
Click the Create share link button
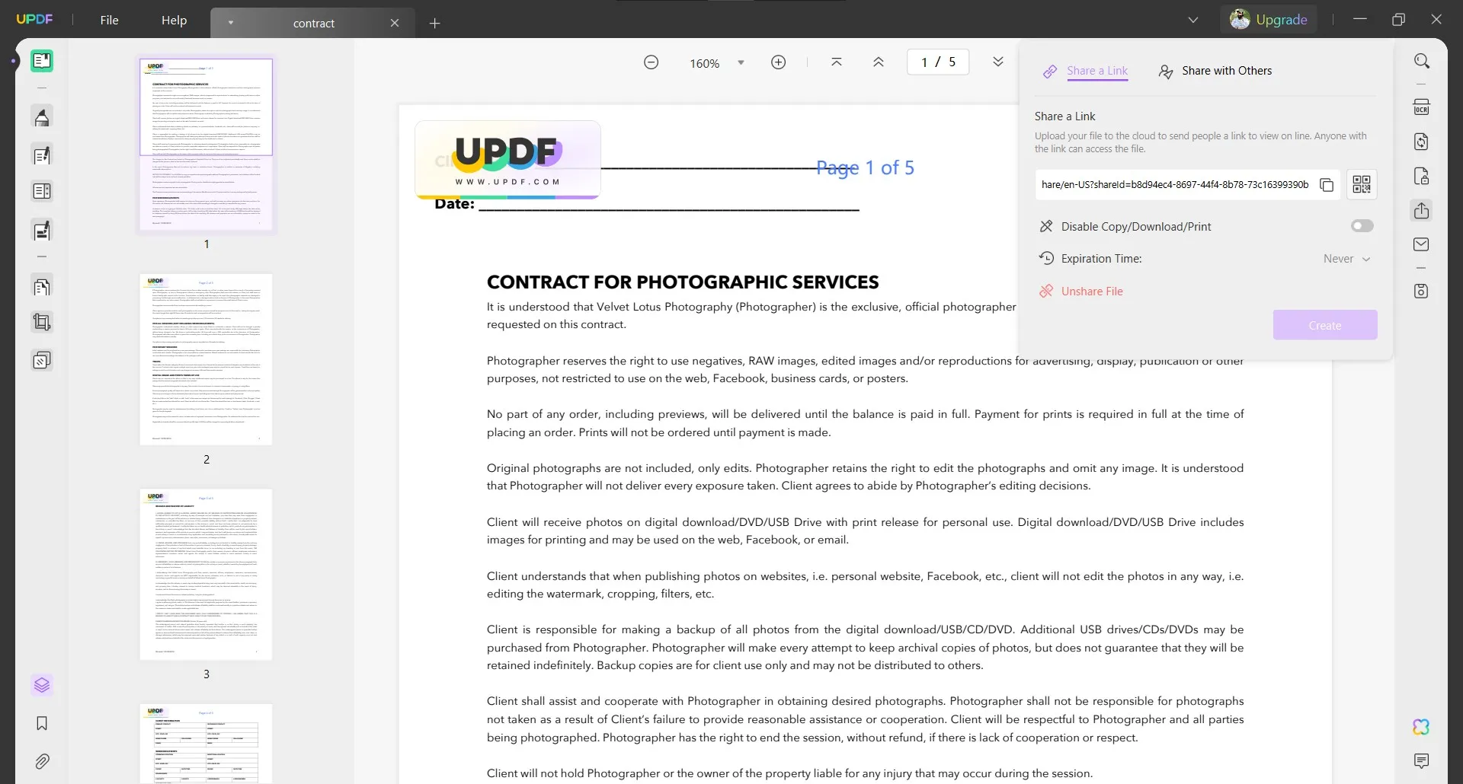tap(1324, 324)
